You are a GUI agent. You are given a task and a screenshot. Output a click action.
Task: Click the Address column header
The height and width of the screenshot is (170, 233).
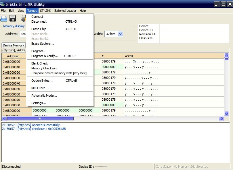click(14, 56)
